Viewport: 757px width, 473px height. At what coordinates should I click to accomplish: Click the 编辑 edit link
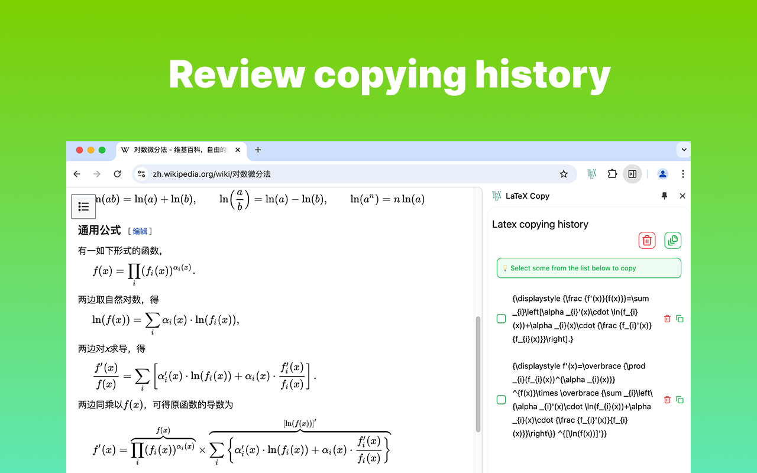point(140,232)
